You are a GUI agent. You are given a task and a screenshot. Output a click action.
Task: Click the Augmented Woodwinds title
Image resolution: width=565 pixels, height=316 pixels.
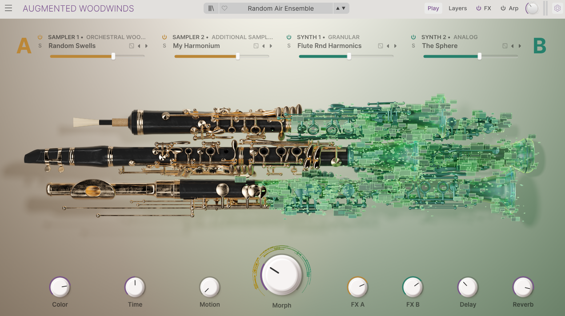click(78, 8)
